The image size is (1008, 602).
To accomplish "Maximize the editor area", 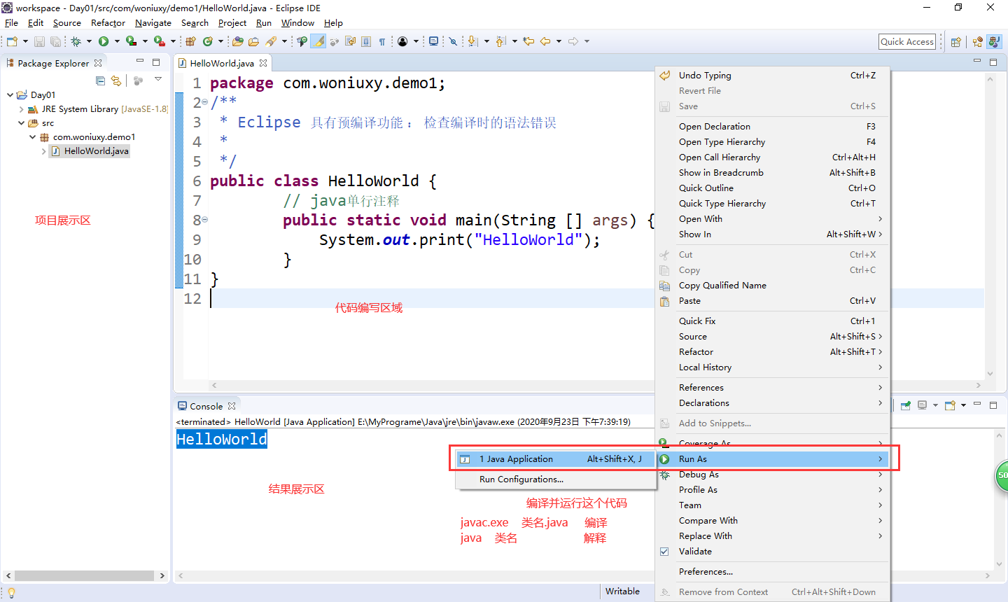I will [993, 62].
